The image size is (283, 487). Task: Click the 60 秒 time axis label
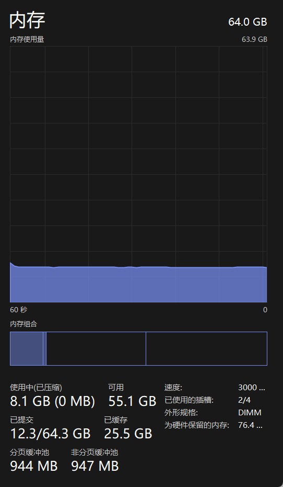[19, 310]
